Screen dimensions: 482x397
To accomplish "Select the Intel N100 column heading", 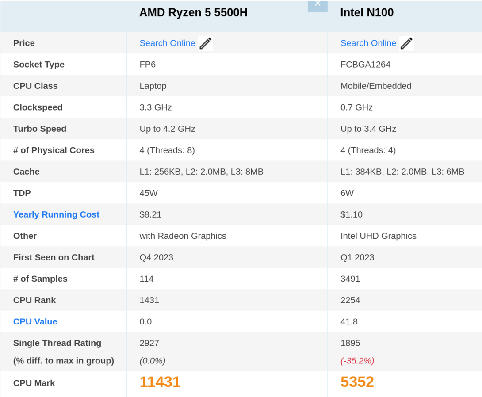I will (367, 13).
